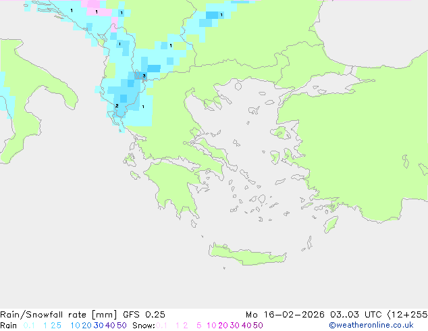Pick the Snow legend 40 value
Image resolution: width=428 pixels, height=331 pixels.
point(246,326)
